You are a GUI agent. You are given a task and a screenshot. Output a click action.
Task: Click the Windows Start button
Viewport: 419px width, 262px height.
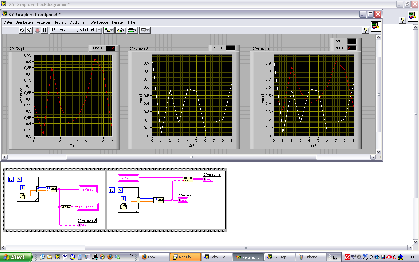point(16,257)
